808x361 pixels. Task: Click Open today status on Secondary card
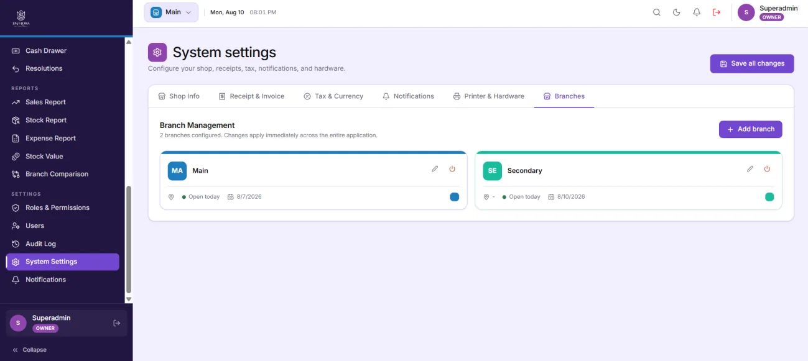point(521,197)
